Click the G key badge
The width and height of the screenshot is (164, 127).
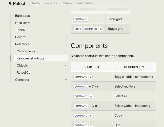click(101, 29)
